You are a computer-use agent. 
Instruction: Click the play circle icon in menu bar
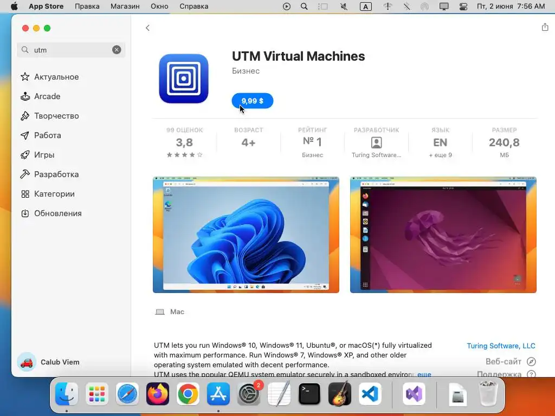click(287, 6)
